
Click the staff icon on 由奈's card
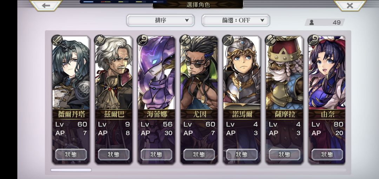click(313, 40)
